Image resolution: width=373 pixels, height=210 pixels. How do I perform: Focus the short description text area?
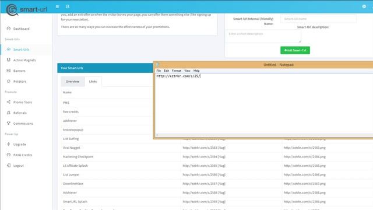pos(263,36)
